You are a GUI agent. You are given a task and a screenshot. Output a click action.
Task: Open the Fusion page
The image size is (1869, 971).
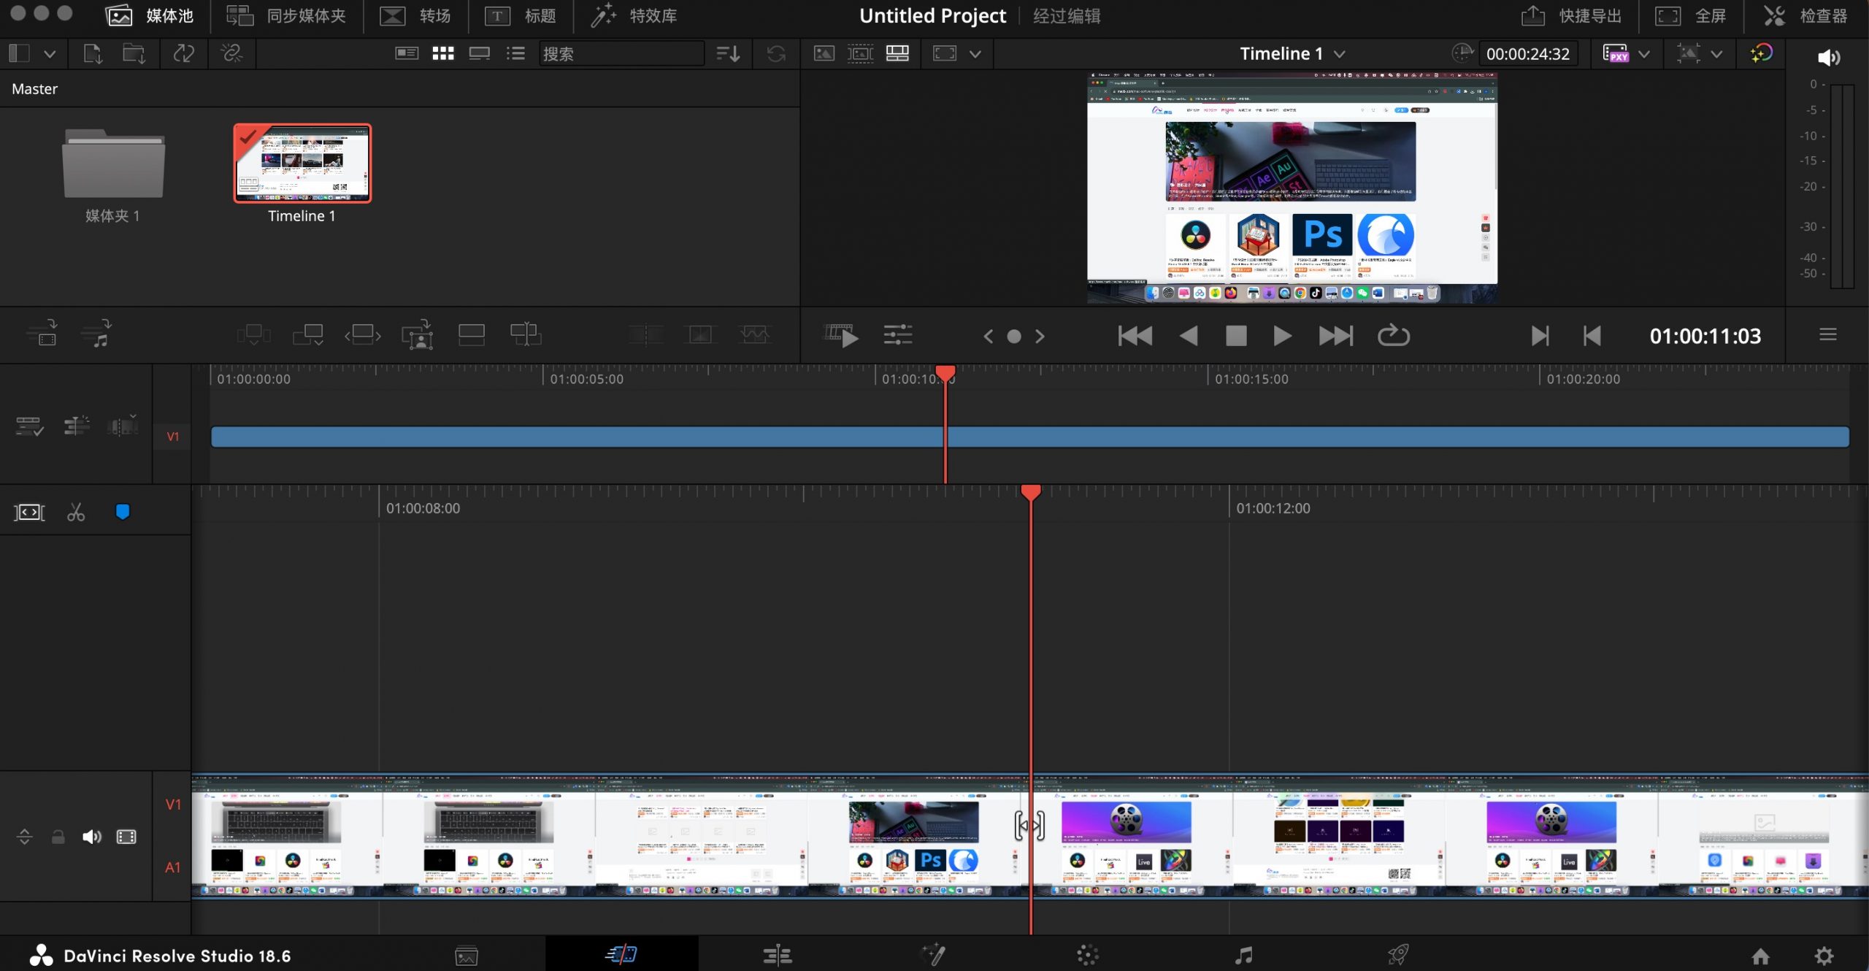point(934,954)
